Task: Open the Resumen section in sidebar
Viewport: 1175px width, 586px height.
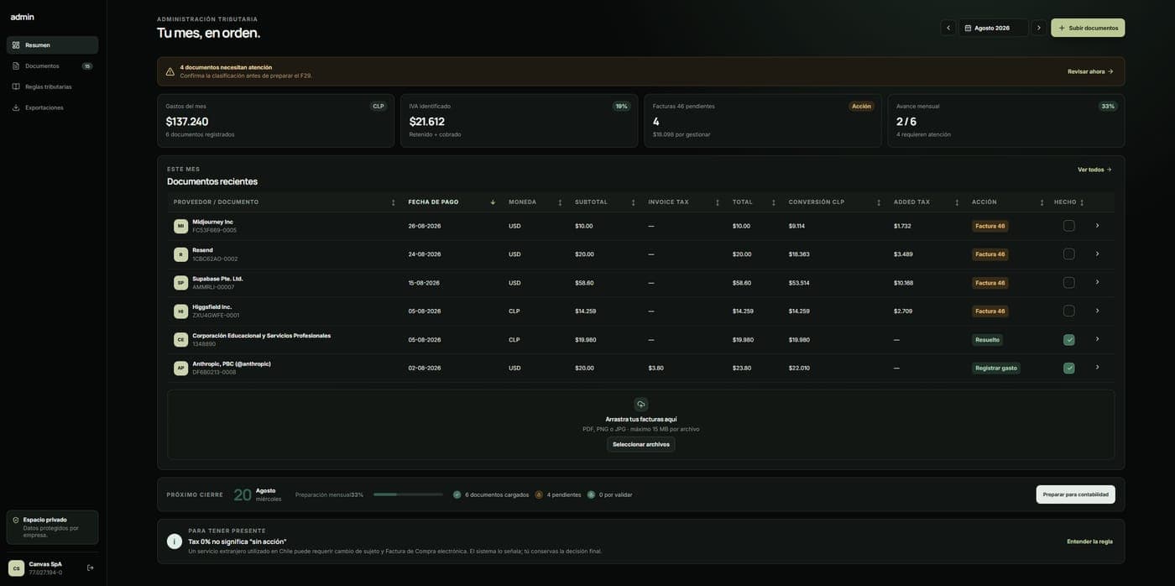Action: pos(52,45)
